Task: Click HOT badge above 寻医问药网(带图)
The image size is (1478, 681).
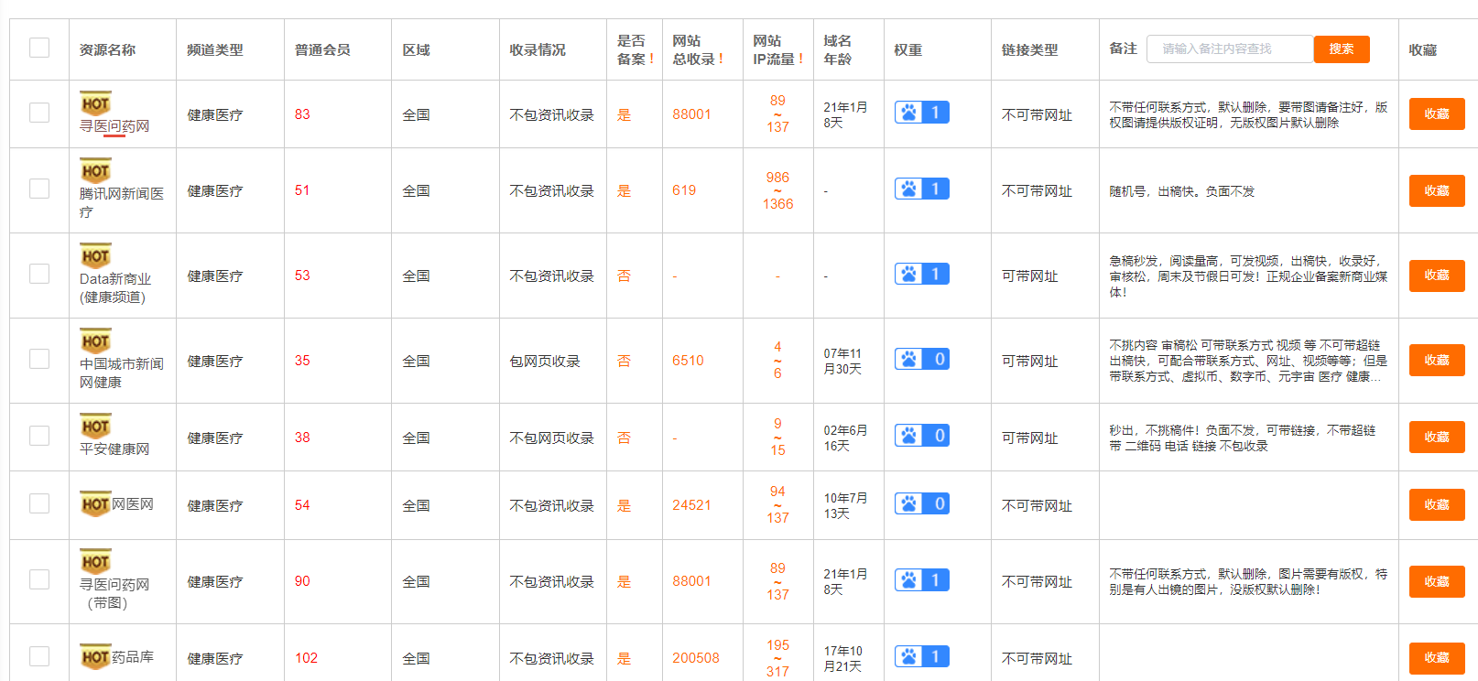Action: [x=95, y=562]
